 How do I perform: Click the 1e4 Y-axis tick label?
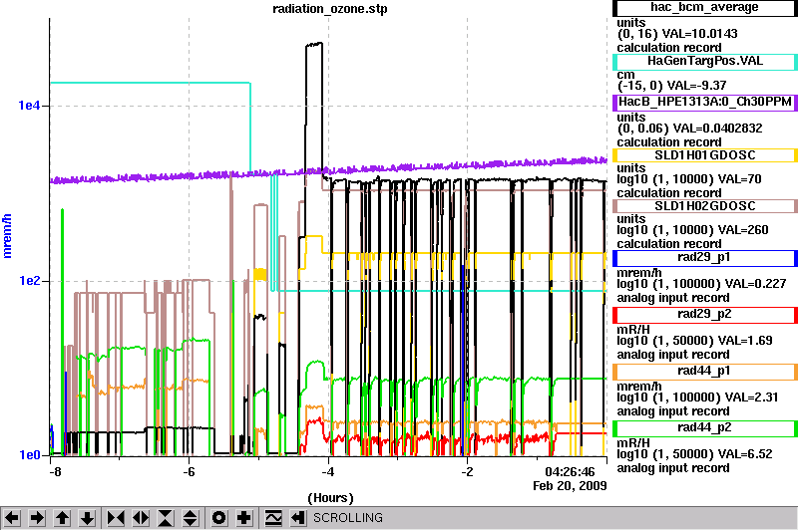click(x=29, y=106)
